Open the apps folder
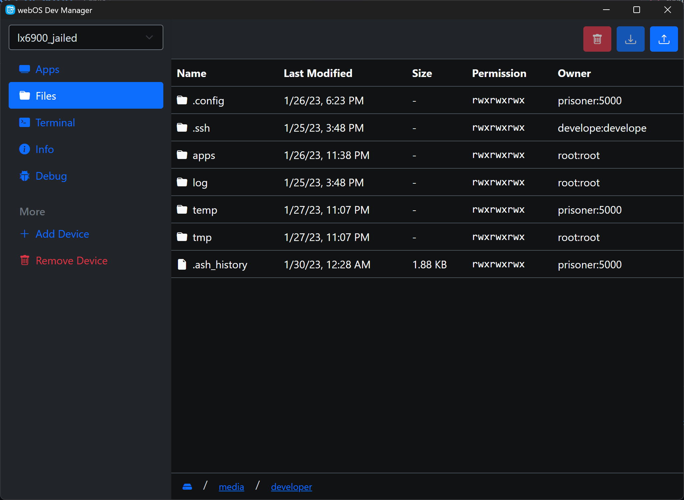The height and width of the screenshot is (500, 684). point(204,155)
